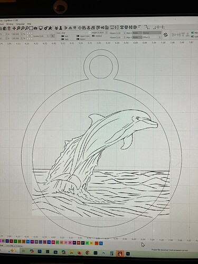Select the T2 blue tool-layer swatch
The height and width of the screenshot is (264, 198).
pyautogui.click(x=101, y=243)
